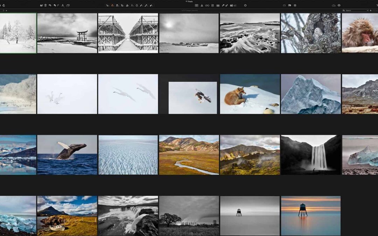This screenshot has width=378, height=236.
Task: Select the color picker eyedropper tool
Action: (x=146, y=5)
